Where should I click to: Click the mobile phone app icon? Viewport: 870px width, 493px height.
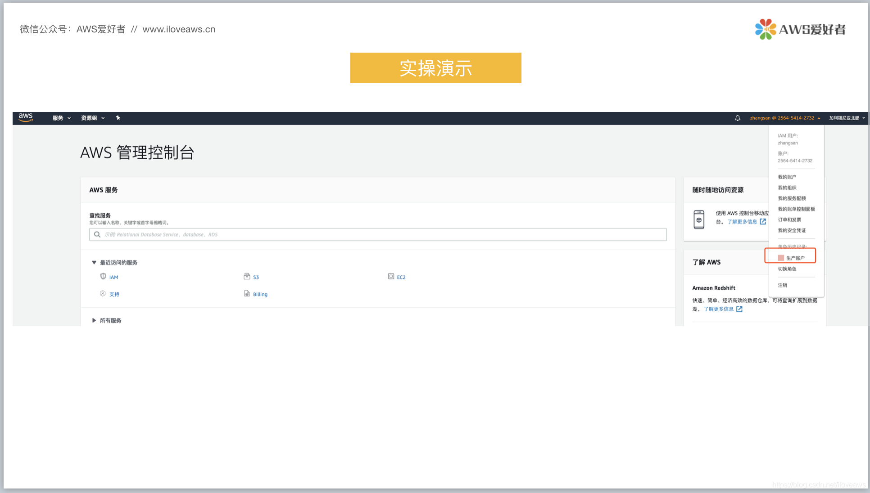[x=699, y=220]
